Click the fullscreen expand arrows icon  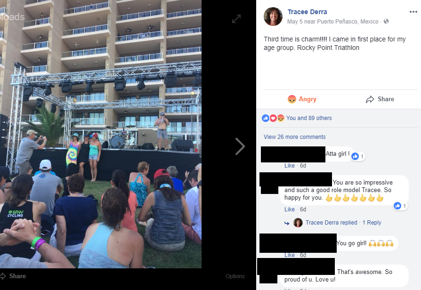[x=236, y=19]
